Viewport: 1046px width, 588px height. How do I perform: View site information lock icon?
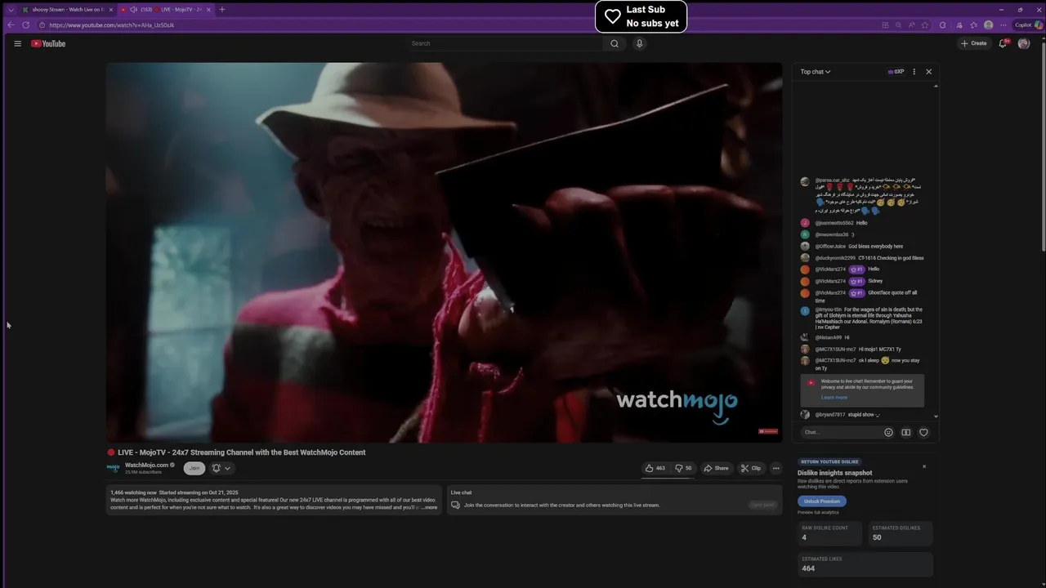click(42, 24)
